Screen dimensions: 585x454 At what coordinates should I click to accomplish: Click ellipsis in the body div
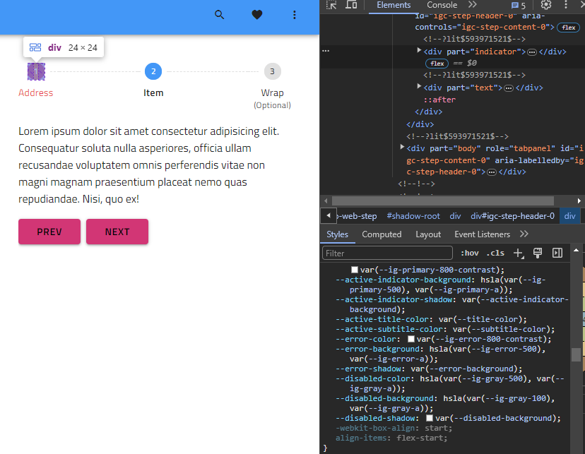tap(492, 172)
